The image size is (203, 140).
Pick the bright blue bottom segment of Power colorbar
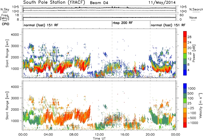185,73
